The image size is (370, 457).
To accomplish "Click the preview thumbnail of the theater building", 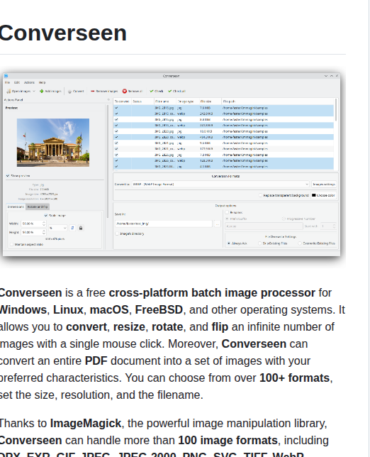I will [x=53, y=143].
